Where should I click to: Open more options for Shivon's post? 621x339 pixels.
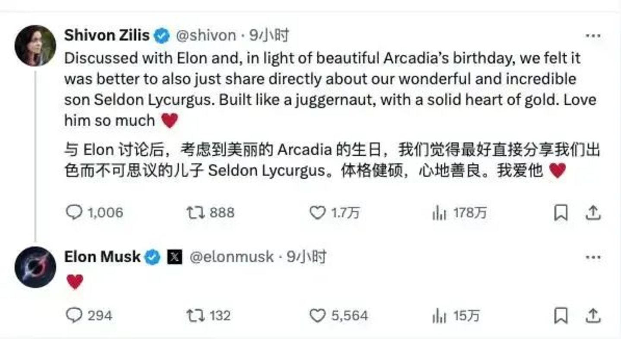[x=593, y=36]
